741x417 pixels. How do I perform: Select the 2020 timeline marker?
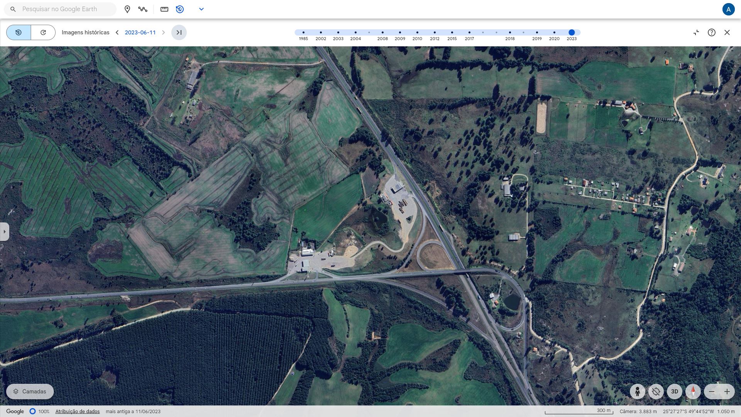554,32
